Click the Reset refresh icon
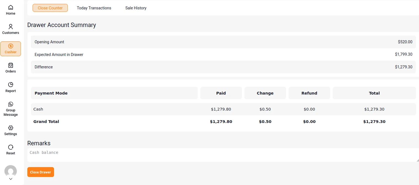Viewport: 419px width, 185px height. pyautogui.click(x=10, y=147)
